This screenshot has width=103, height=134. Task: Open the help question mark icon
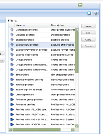click(x=96, y=13)
